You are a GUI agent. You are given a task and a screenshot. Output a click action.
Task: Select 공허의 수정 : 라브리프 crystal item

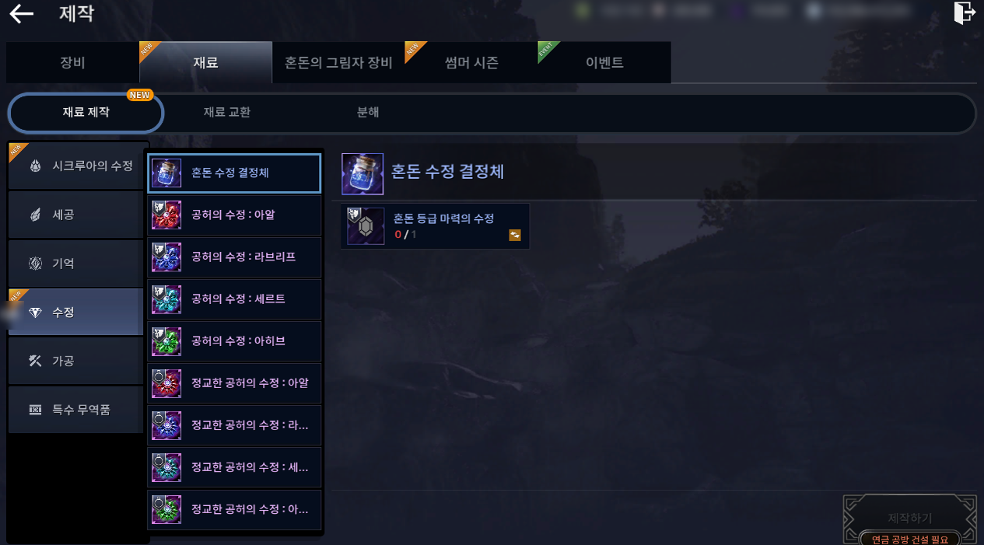(234, 257)
